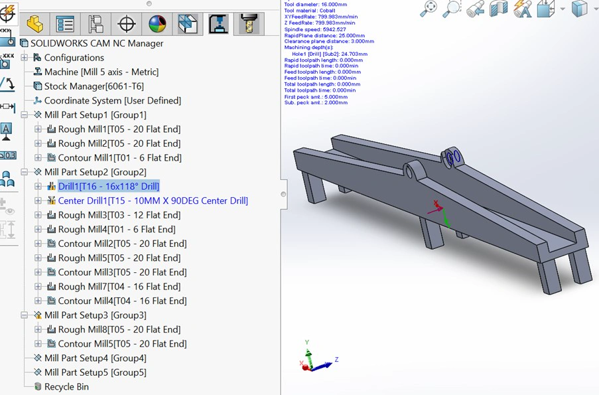Click the datum feature 'A' tool icon

pyautogui.click(x=6, y=132)
